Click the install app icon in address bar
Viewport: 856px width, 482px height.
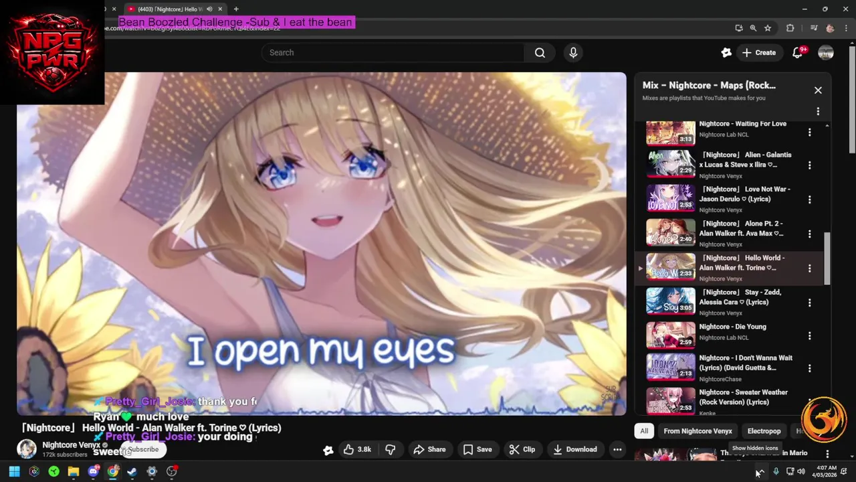coord(738,28)
